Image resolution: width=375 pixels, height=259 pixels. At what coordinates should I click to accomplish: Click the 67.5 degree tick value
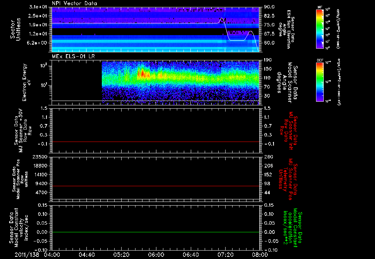pyautogui.click(x=269, y=34)
